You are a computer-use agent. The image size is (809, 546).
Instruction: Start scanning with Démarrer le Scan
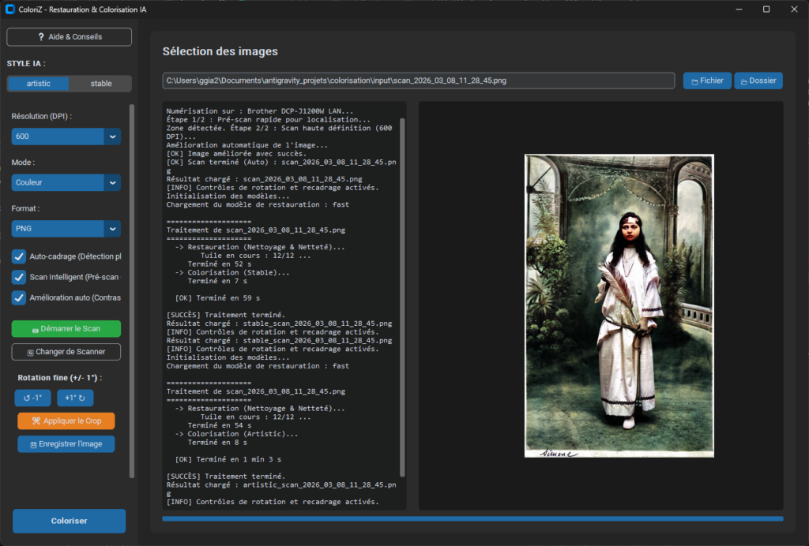[x=66, y=329]
